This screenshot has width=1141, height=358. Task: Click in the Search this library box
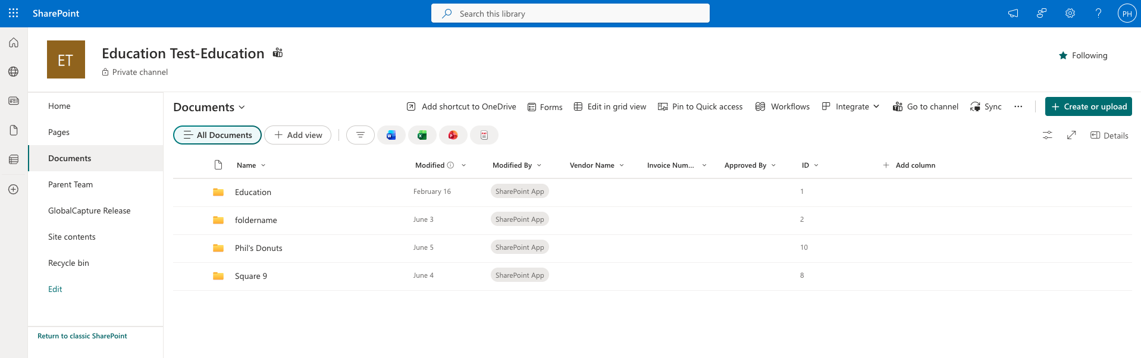point(570,13)
